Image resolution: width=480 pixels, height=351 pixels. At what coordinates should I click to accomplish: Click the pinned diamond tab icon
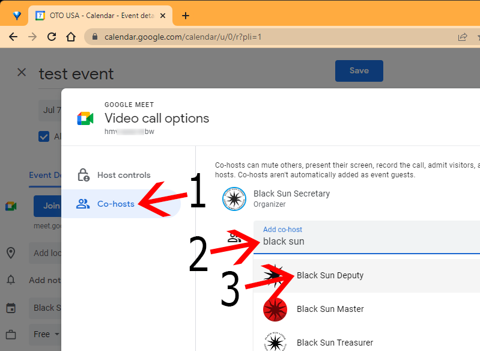pos(17,16)
